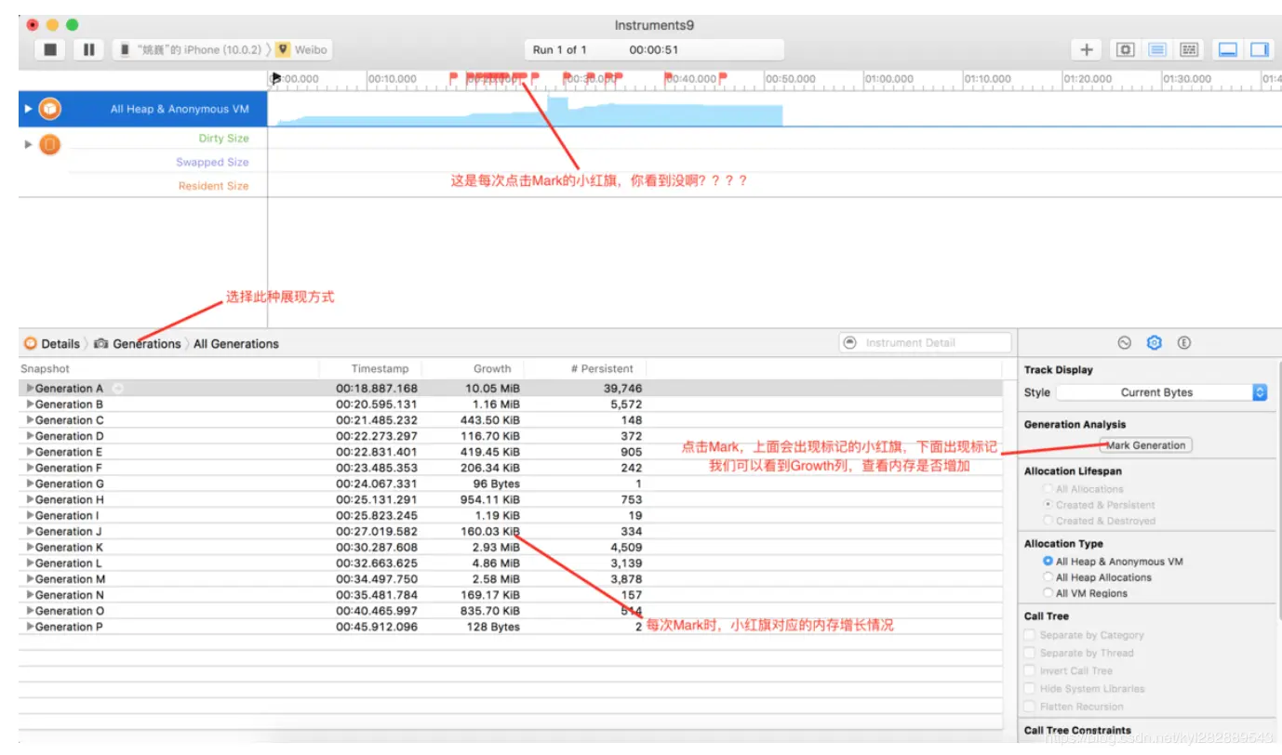The height and width of the screenshot is (755, 1282).
Task: Click the 39,746 persistent count cell
Action: click(x=621, y=389)
